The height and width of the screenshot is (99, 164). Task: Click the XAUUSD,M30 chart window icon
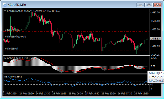[5, 5]
